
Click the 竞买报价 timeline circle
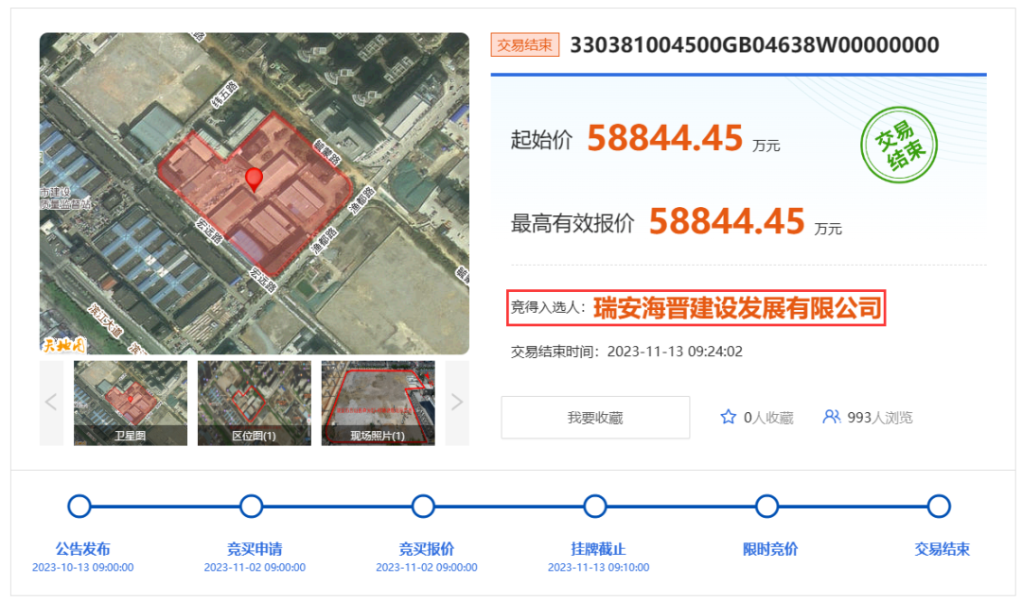423,507
